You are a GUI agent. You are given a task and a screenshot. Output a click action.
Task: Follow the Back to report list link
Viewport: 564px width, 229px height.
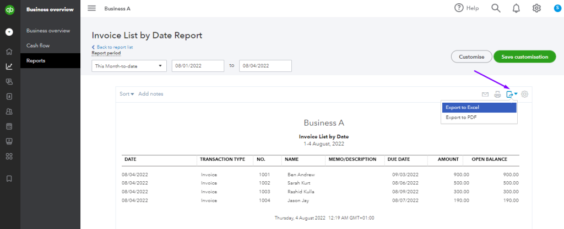pyautogui.click(x=113, y=47)
